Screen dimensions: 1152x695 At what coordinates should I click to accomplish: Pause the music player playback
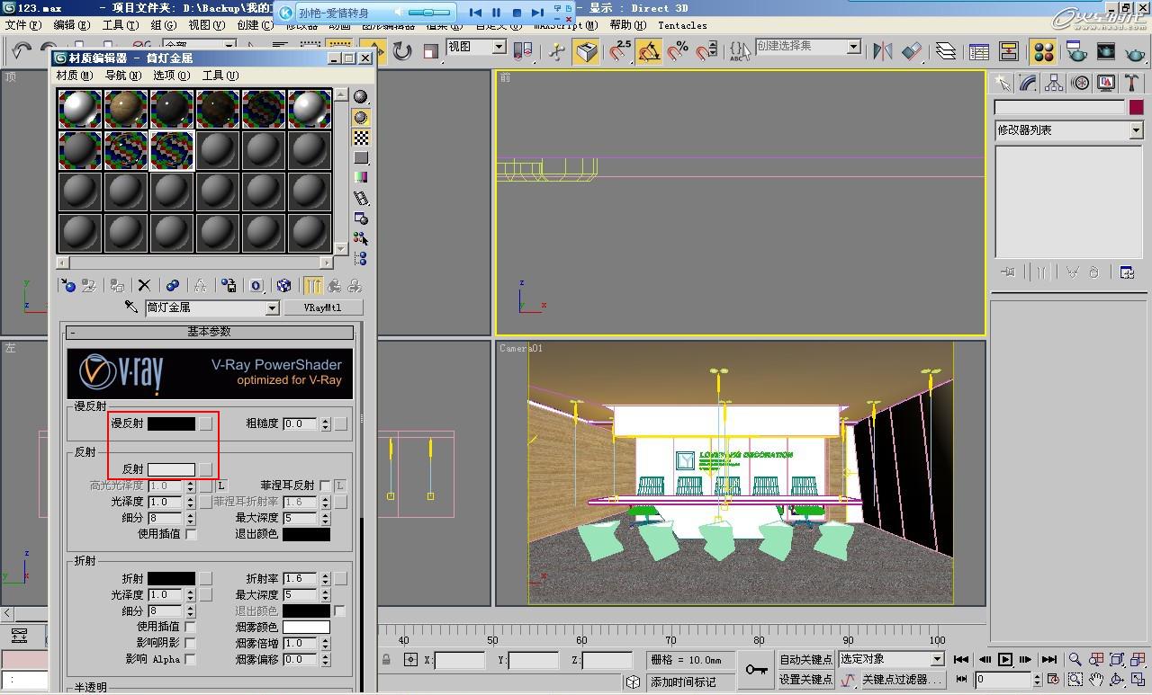point(496,13)
